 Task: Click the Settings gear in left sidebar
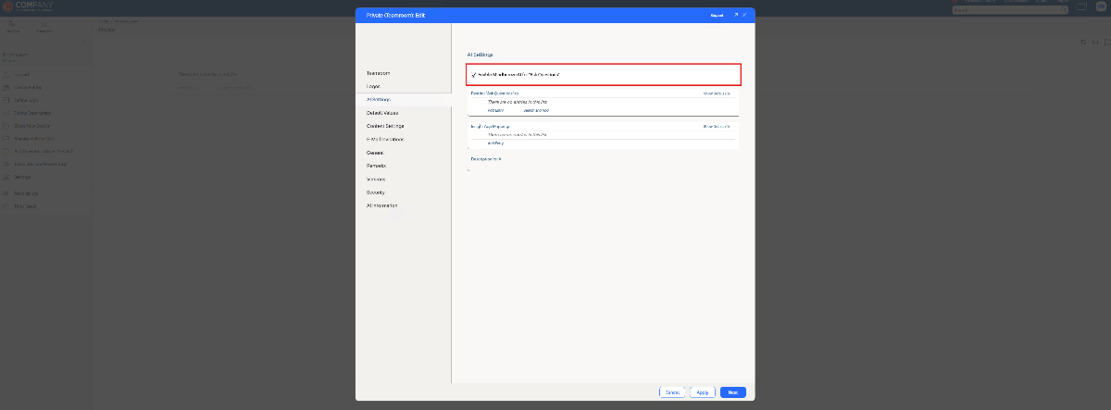[7, 176]
